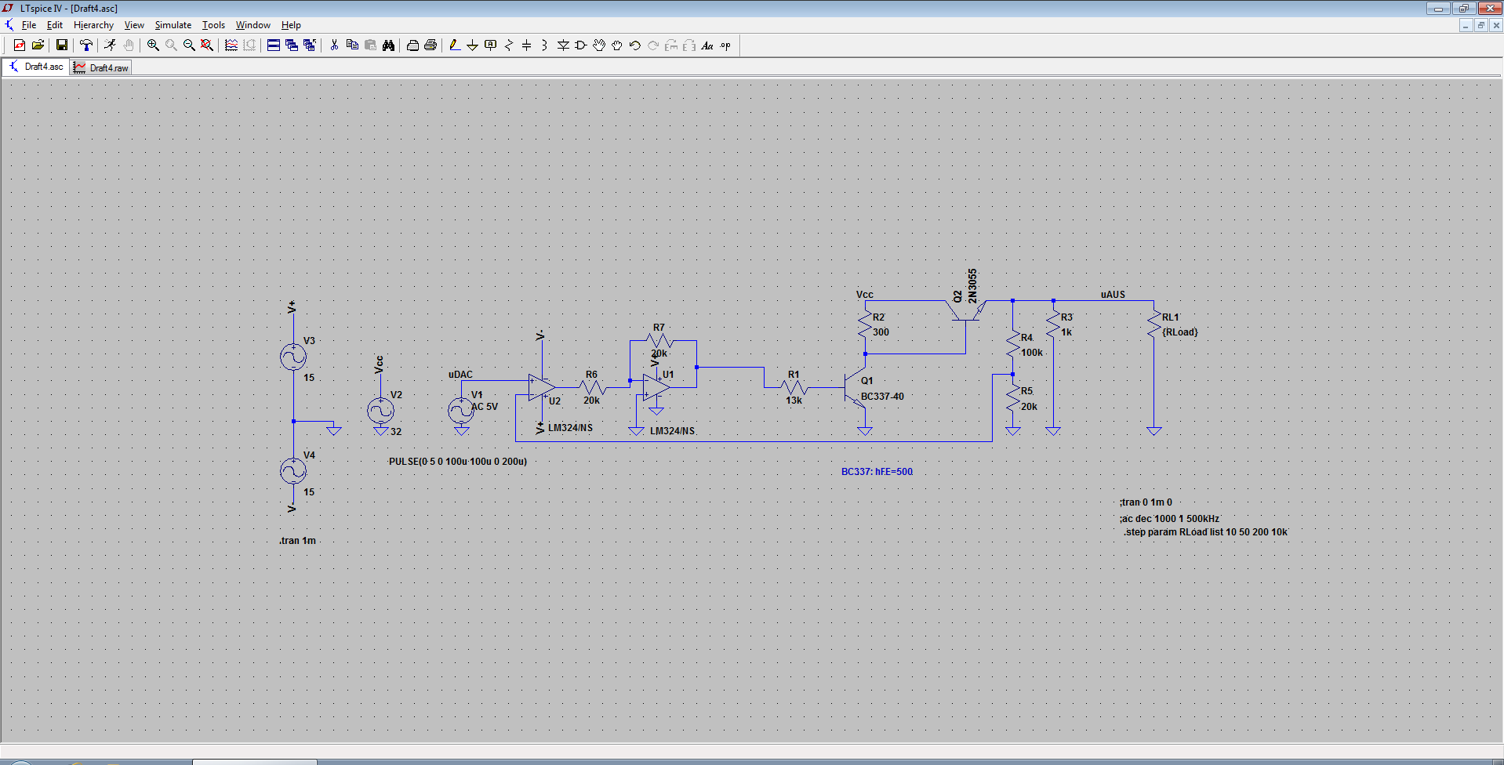1504x765 pixels.
Task: Open the Hierarchy menu
Action: pyautogui.click(x=93, y=25)
